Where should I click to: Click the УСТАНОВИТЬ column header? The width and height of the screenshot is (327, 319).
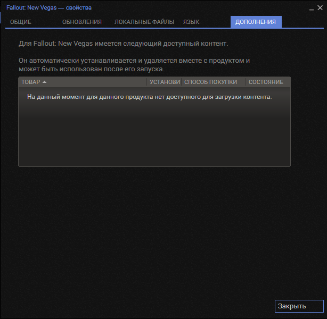tap(164, 82)
